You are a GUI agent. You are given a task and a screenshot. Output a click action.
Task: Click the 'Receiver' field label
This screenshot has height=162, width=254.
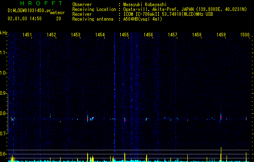[82, 14]
